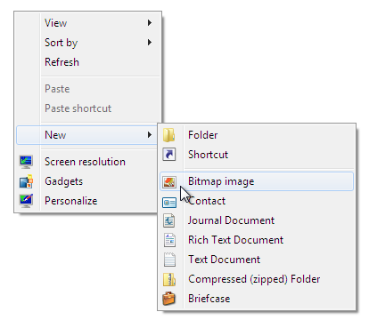Image resolution: width=369 pixels, height=320 pixels.
Task: Click the Personalize monitor icon
Action: [x=26, y=201]
